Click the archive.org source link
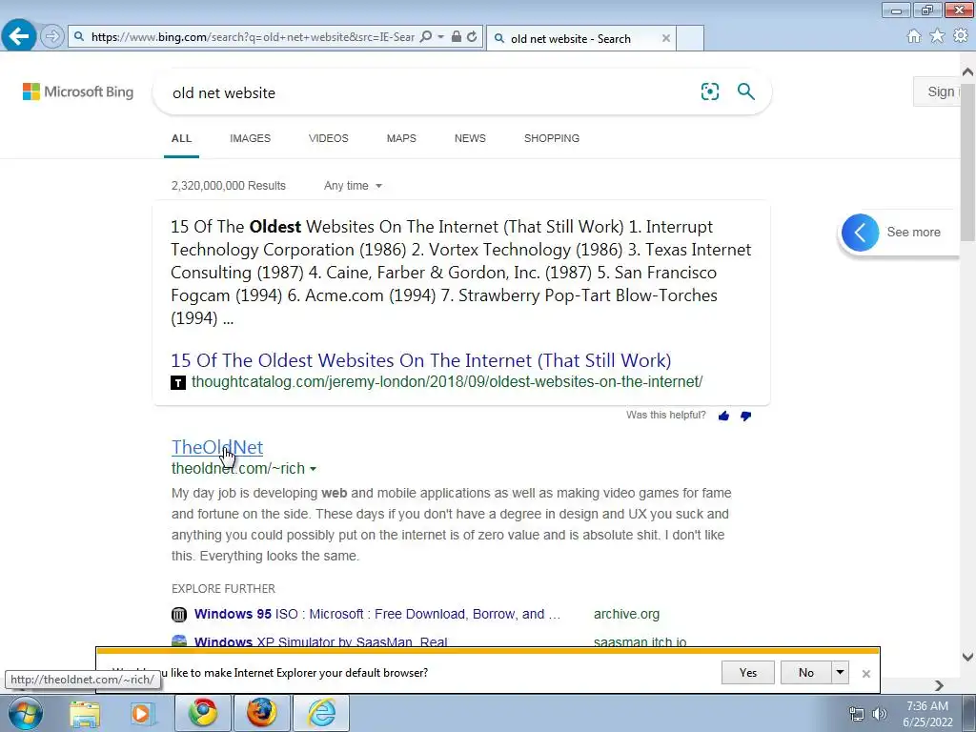This screenshot has height=732, width=976. [626, 614]
